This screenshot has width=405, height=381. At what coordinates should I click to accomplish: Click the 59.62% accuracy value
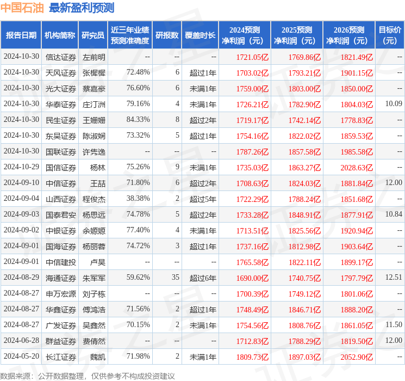point(138,277)
